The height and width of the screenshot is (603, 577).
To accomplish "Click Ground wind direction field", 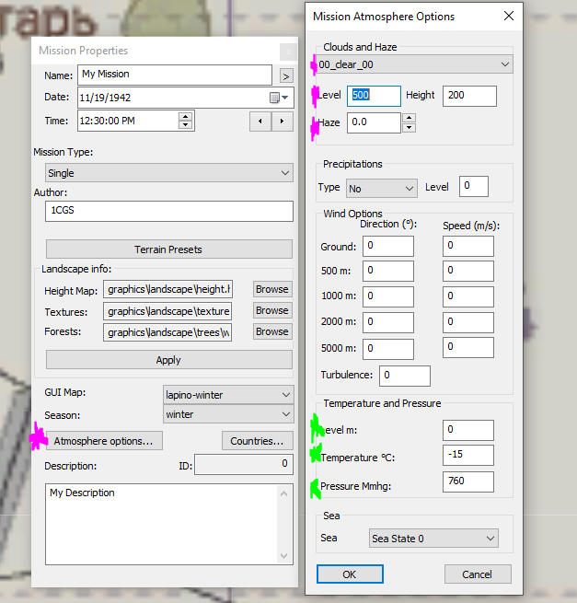I will click(388, 246).
